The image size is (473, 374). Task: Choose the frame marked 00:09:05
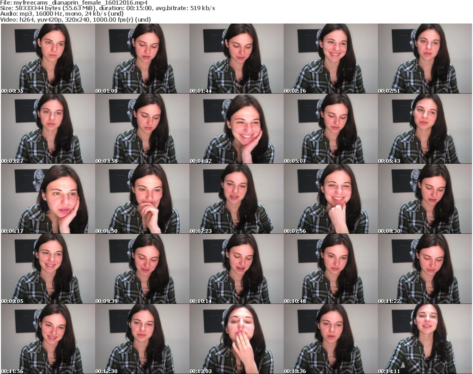click(48, 269)
